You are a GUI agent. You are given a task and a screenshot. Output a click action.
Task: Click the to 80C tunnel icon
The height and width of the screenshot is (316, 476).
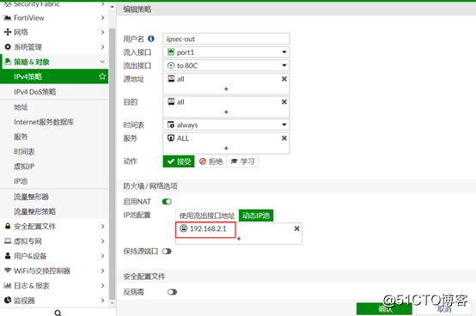(171, 65)
